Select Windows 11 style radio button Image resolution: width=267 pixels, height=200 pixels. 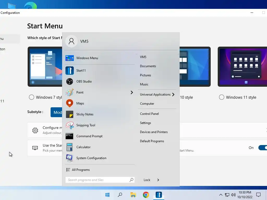pos(222,97)
